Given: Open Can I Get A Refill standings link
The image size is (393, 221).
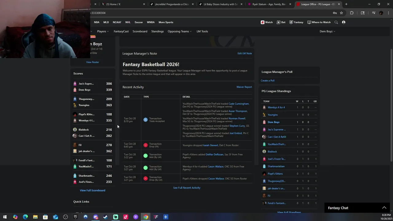Looking at the screenshot, I should pyautogui.click(x=277, y=137).
